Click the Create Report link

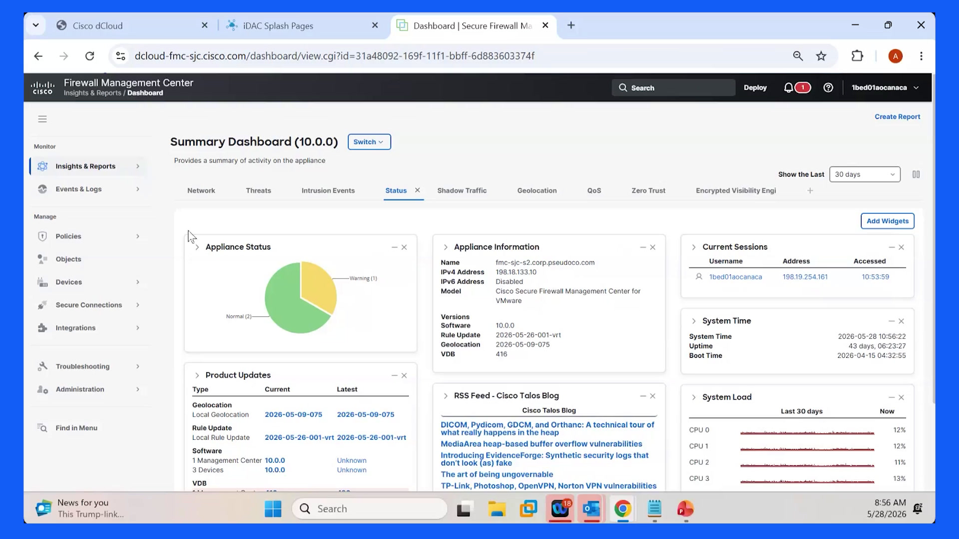point(897,117)
